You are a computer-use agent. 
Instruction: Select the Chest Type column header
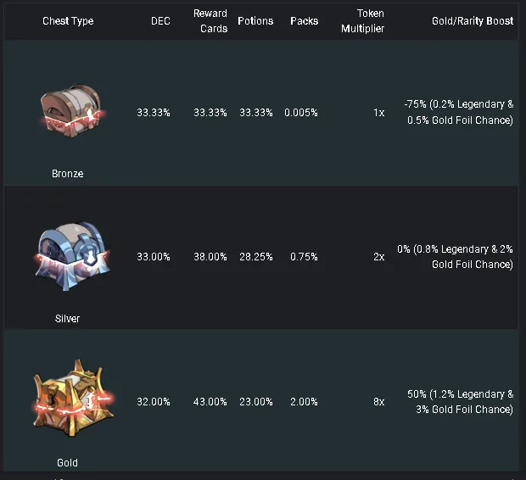[68, 21]
